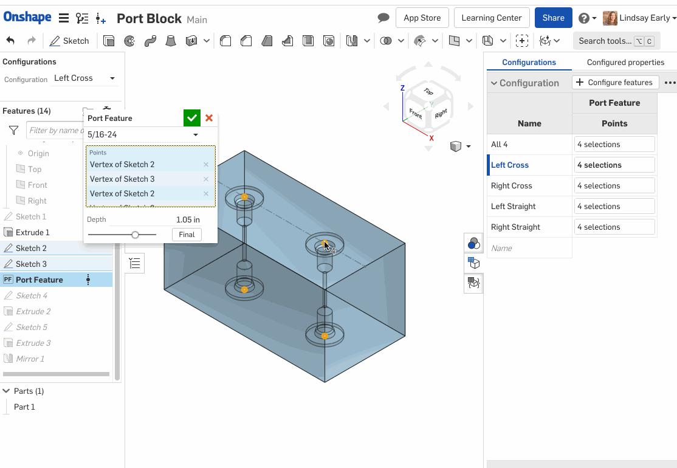
Task: Select the Revolve tool
Action: point(129,41)
